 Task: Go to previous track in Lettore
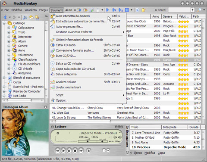point(57,151)
